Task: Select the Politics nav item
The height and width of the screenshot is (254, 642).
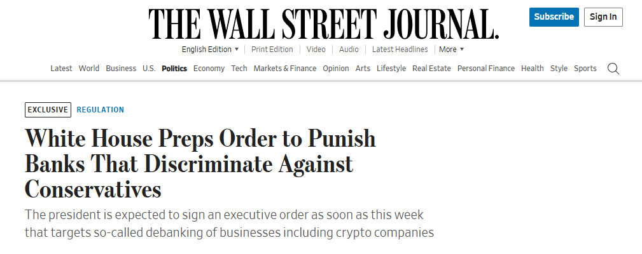Action: pos(174,69)
